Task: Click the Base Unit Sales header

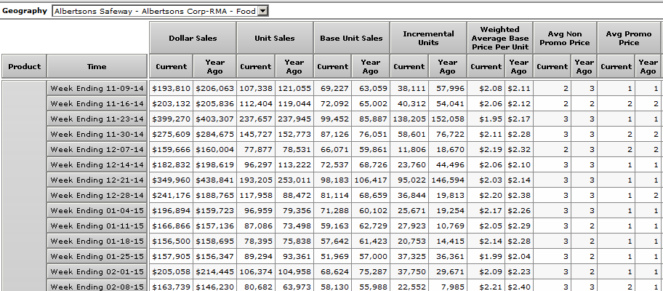Action: coord(351,38)
